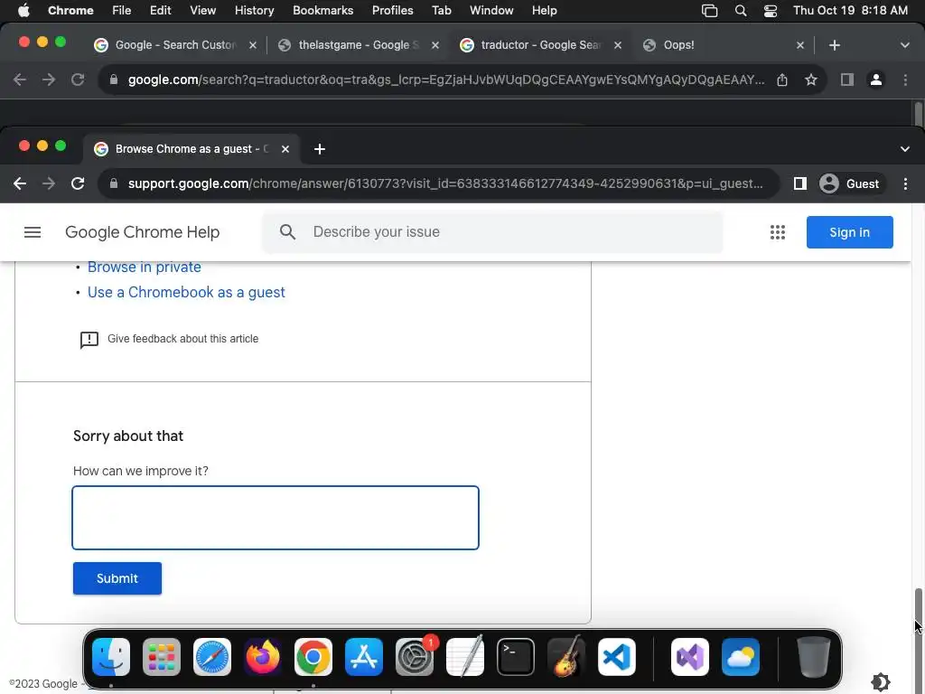
Task: Expand the tab search chevron in background window
Action: coord(905,45)
